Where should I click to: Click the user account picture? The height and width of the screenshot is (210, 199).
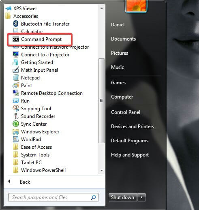[136, 6]
